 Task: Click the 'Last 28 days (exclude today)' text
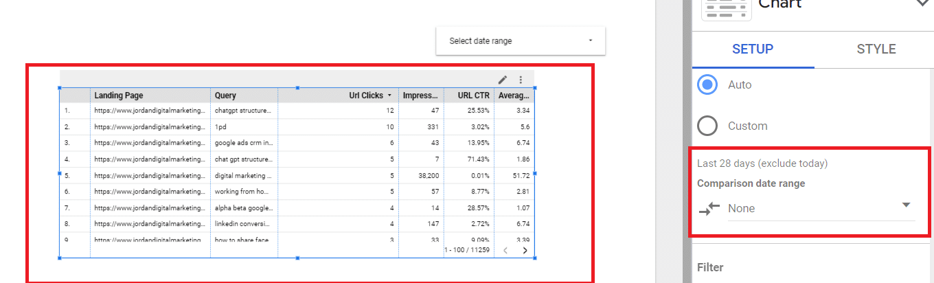762,163
